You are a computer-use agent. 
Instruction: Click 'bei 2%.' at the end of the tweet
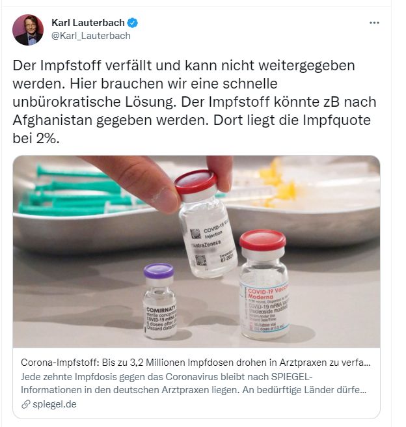[x=36, y=139]
